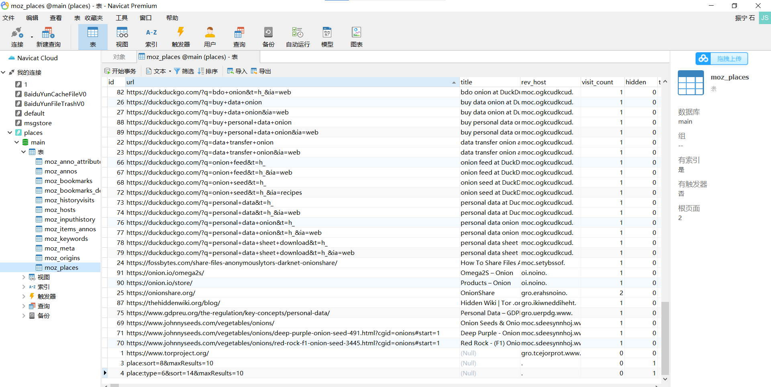Expand the 索引 node in tree
Screen dimensions: 771x387
click(24, 287)
